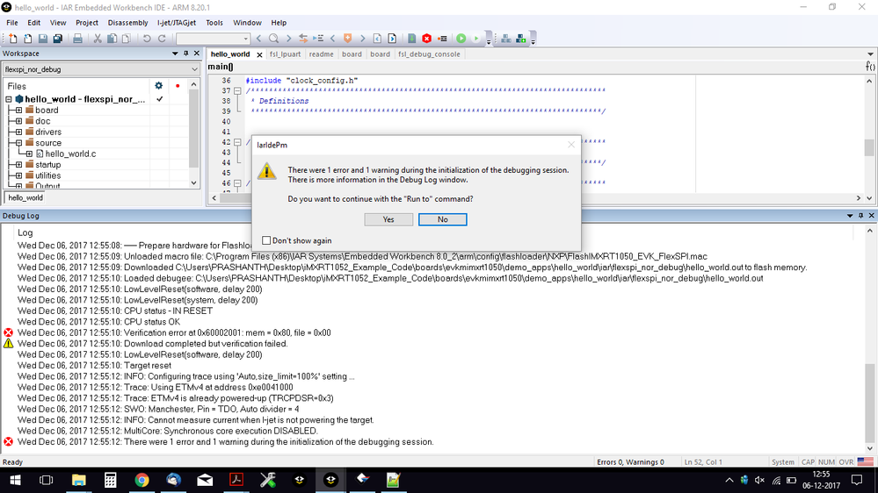Click No in the IarIdePm dialog
Viewport: 878px width, 493px height.
442,219
